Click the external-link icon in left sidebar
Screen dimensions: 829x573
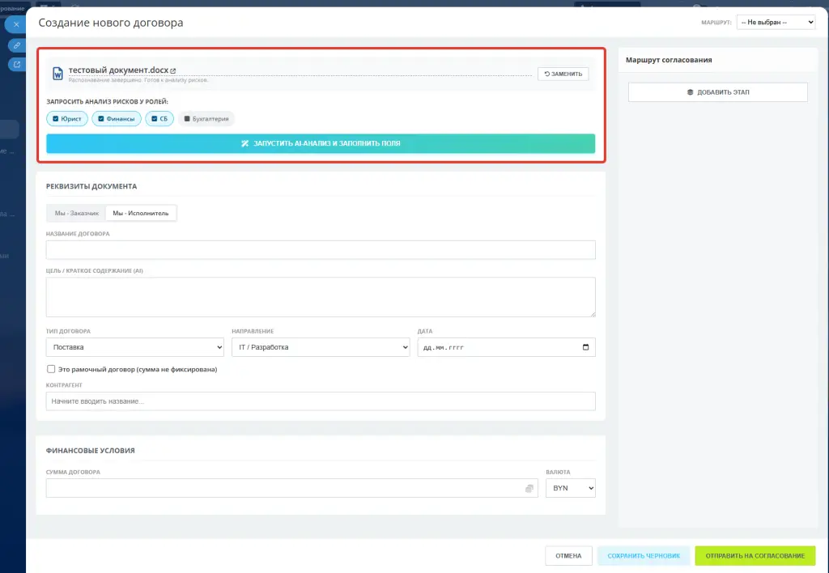point(17,64)
